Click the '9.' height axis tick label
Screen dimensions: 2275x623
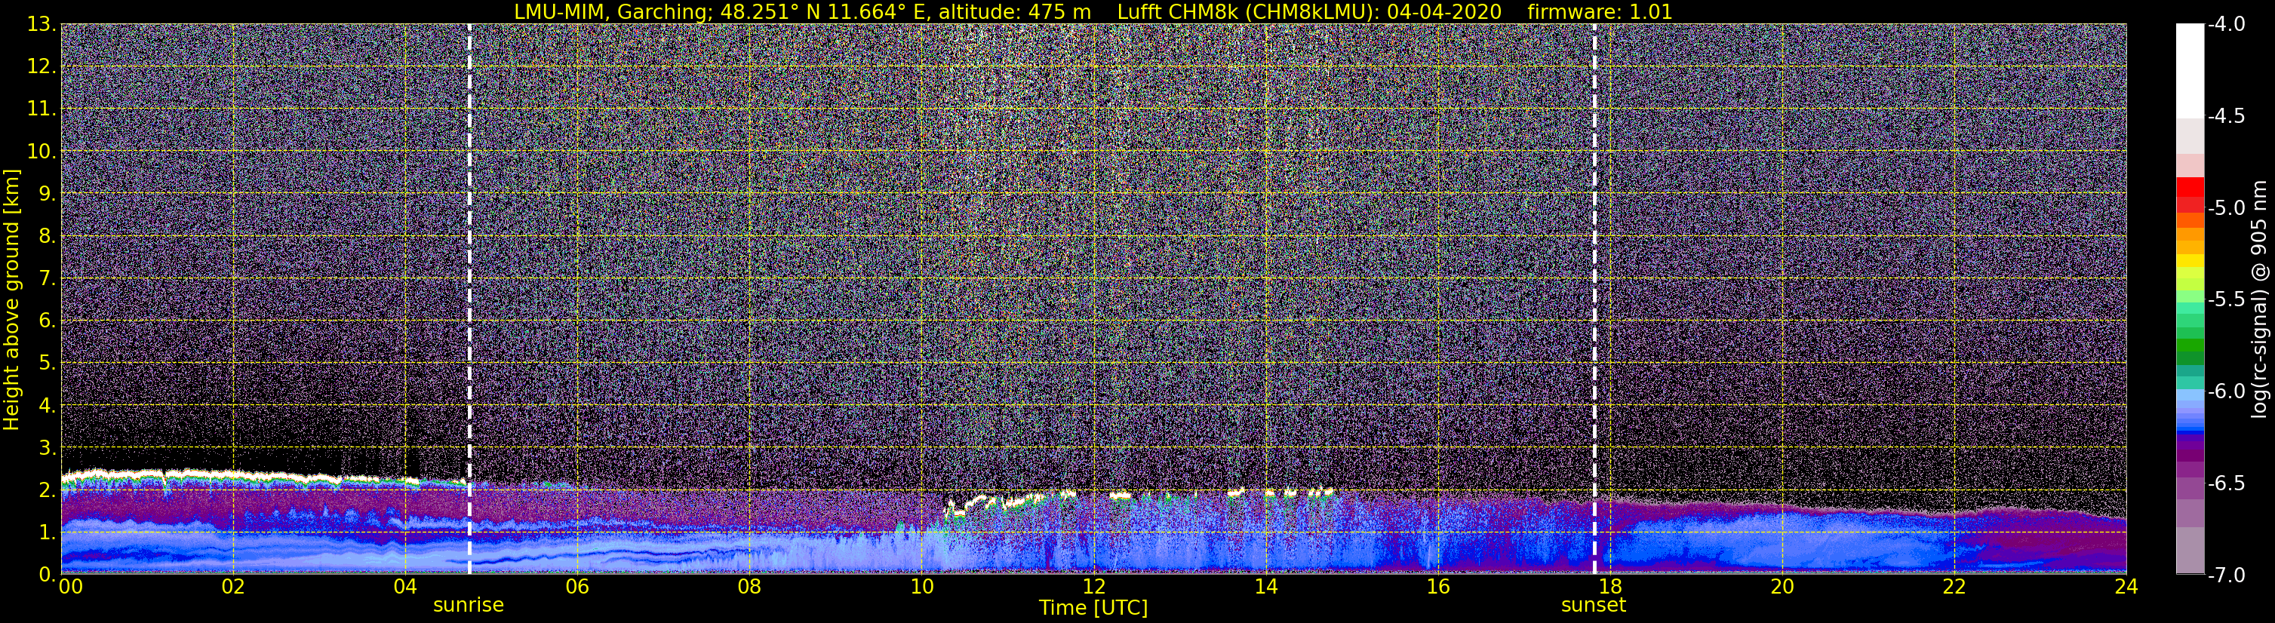pos(46,194)
